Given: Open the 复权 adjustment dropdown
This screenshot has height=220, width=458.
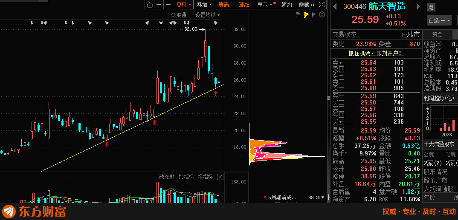Looking at the screenshot, I should coord(184,4).
